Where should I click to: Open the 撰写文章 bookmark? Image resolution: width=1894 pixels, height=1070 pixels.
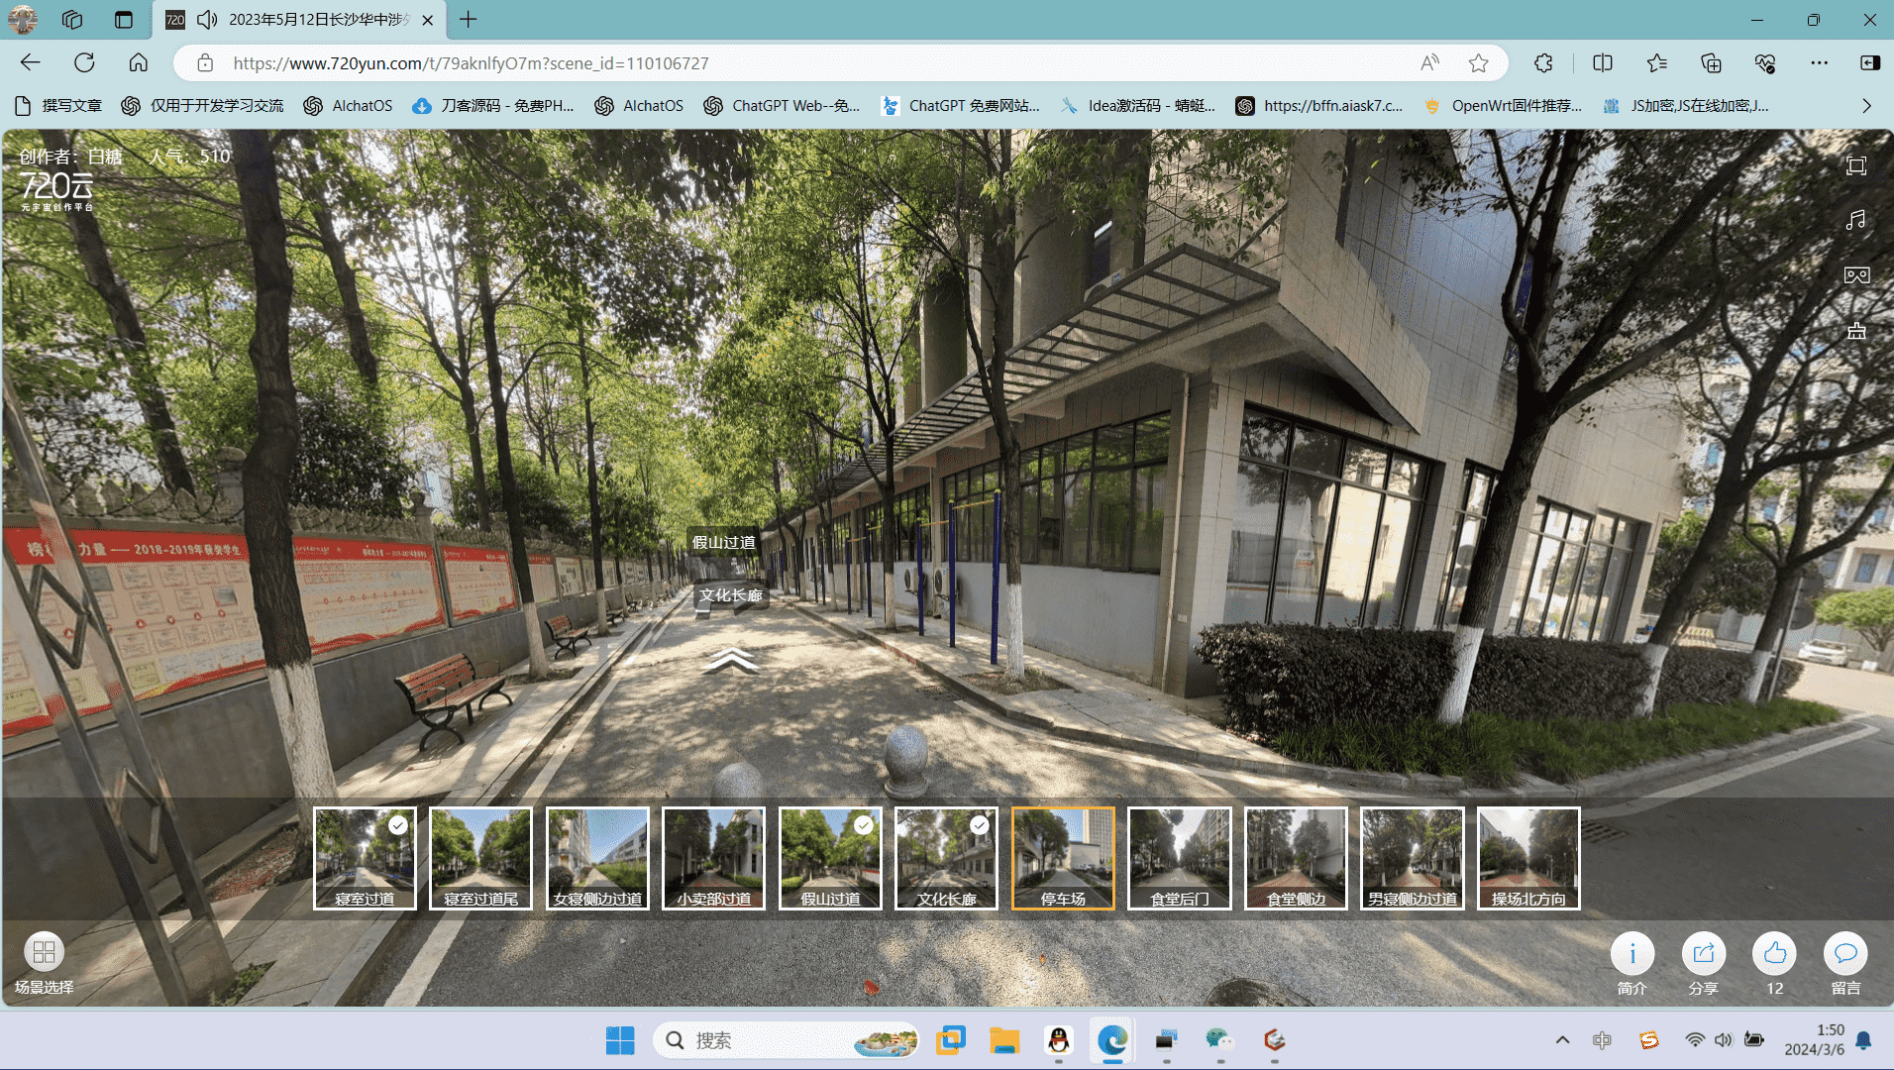point(59,106)
